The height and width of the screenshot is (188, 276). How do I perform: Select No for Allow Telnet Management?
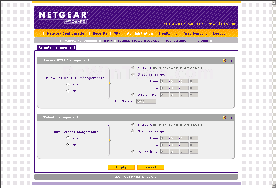(68, 145)
